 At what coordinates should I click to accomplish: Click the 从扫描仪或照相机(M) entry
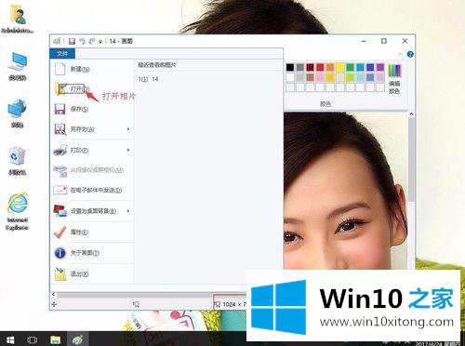click(92, 170)
